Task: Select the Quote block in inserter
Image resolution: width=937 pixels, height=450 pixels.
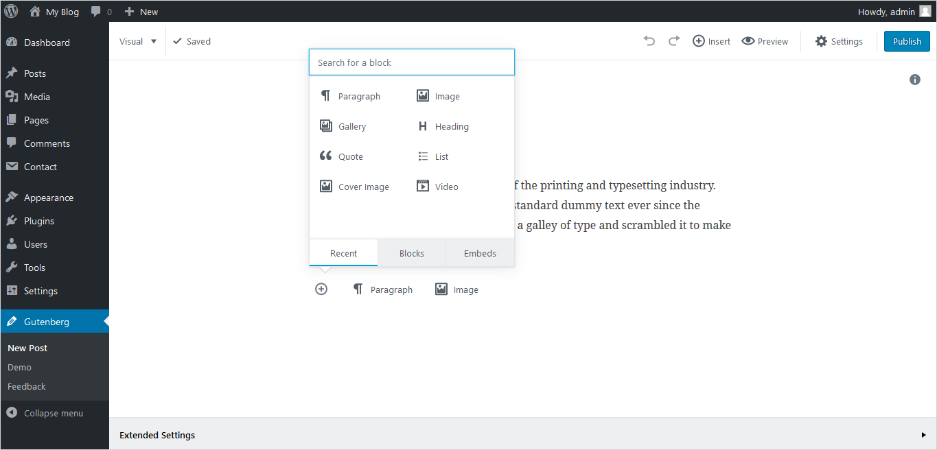Action: (342, 156)
